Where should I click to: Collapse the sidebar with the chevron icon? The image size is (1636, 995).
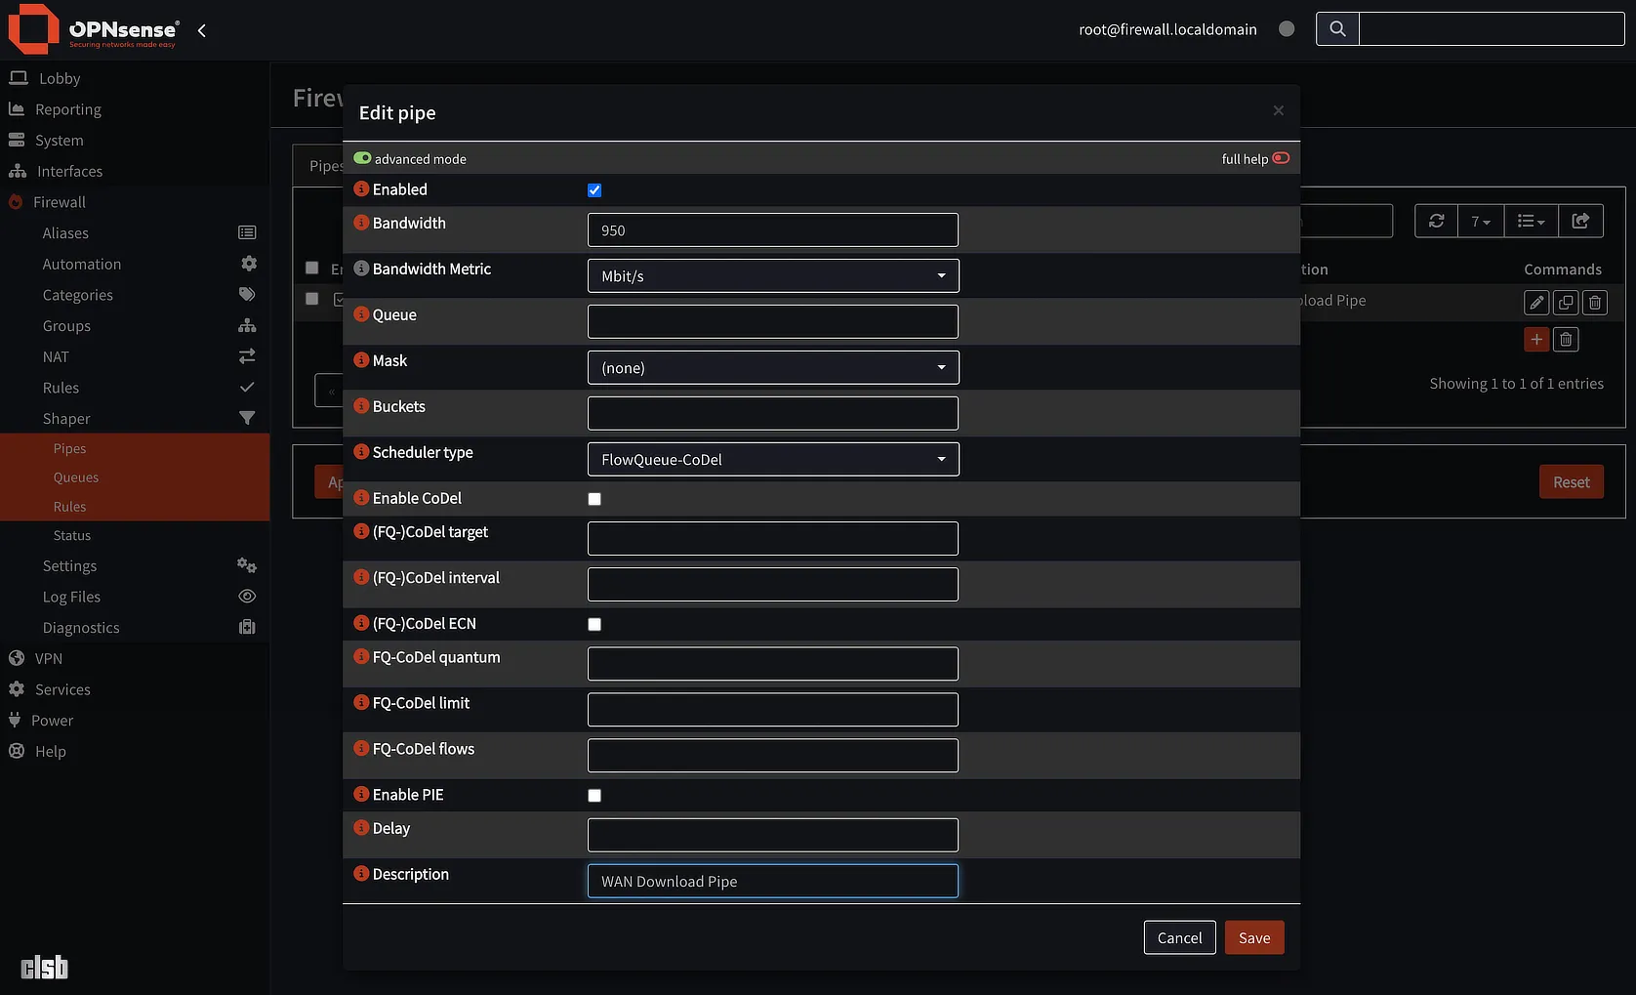click(x=202, y=30)
